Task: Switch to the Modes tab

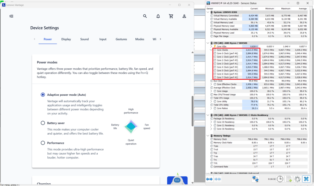Action: [x=140, y=39]
